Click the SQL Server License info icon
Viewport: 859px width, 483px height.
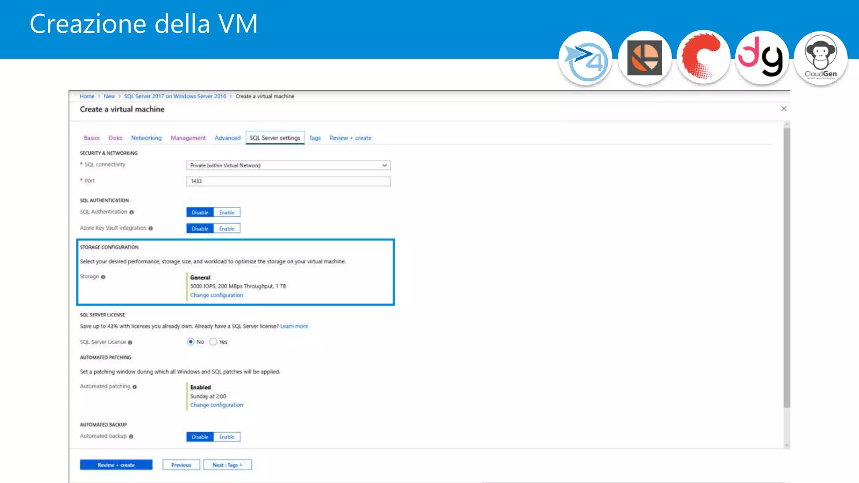tap(130, 343)
